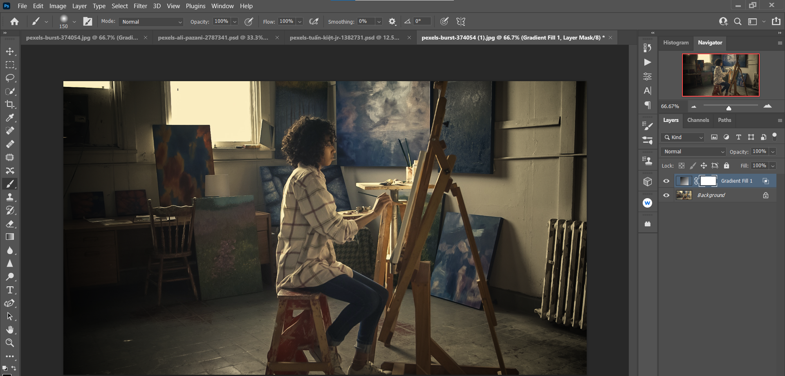Screen dimensions: 785x376
Task: Open the Actions play panel icon
Action: coord(648,62)
